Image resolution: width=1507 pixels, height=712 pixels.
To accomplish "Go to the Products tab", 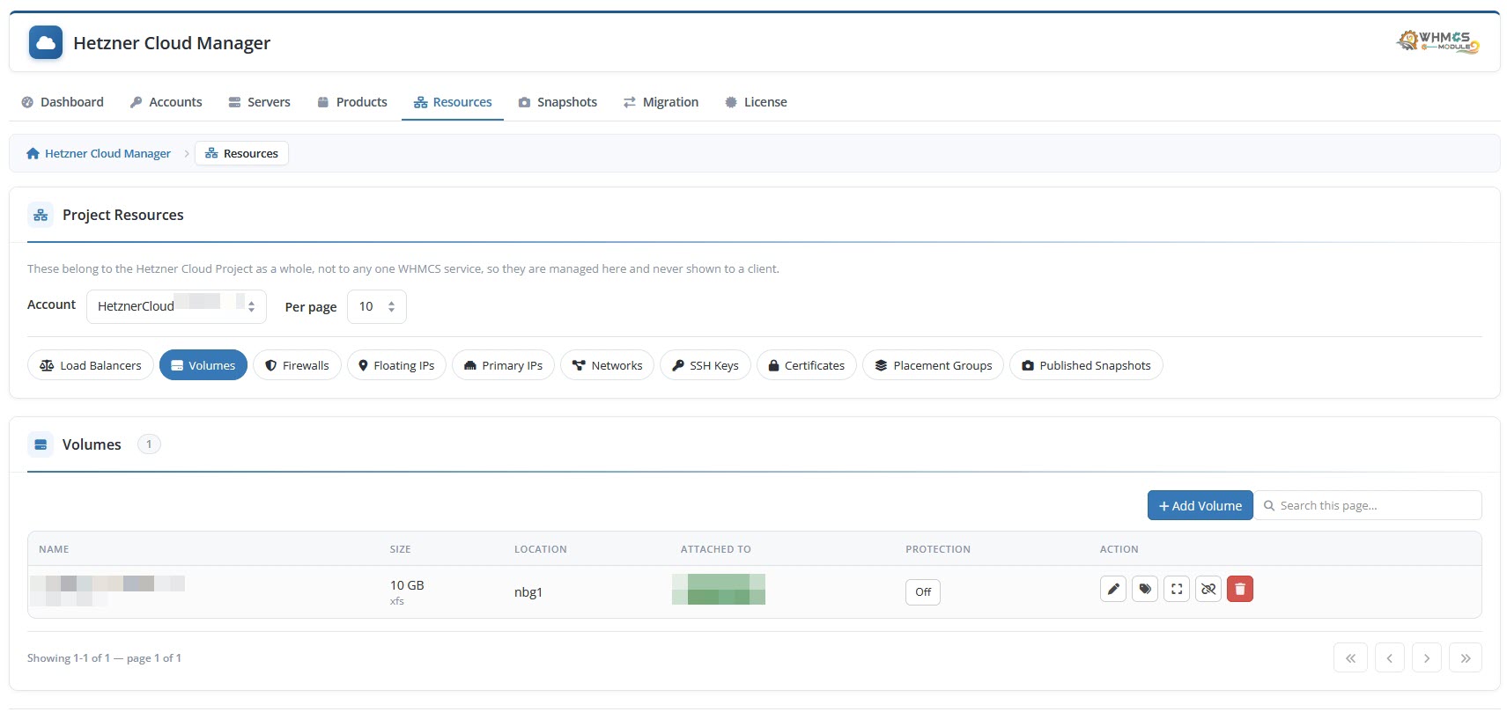I will coord(352,102).
